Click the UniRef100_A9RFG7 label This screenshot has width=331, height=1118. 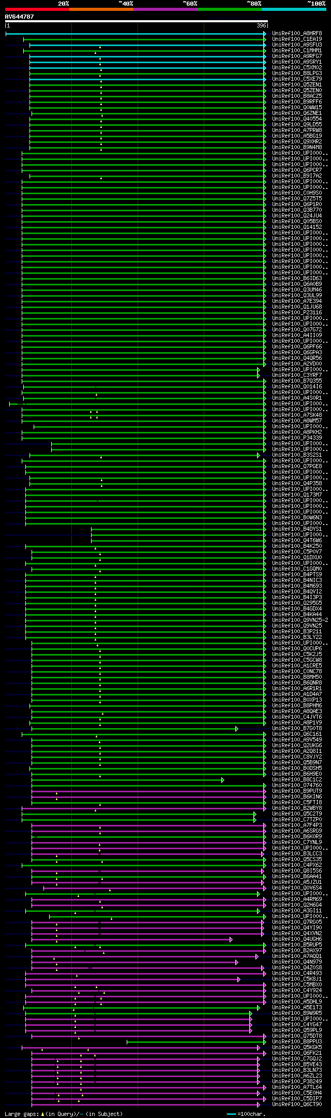[x=297, y=56]
